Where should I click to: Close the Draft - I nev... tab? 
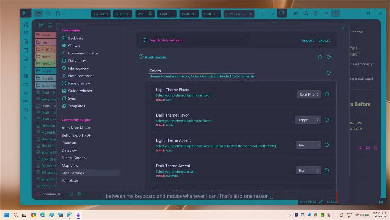tap(250, 14)
